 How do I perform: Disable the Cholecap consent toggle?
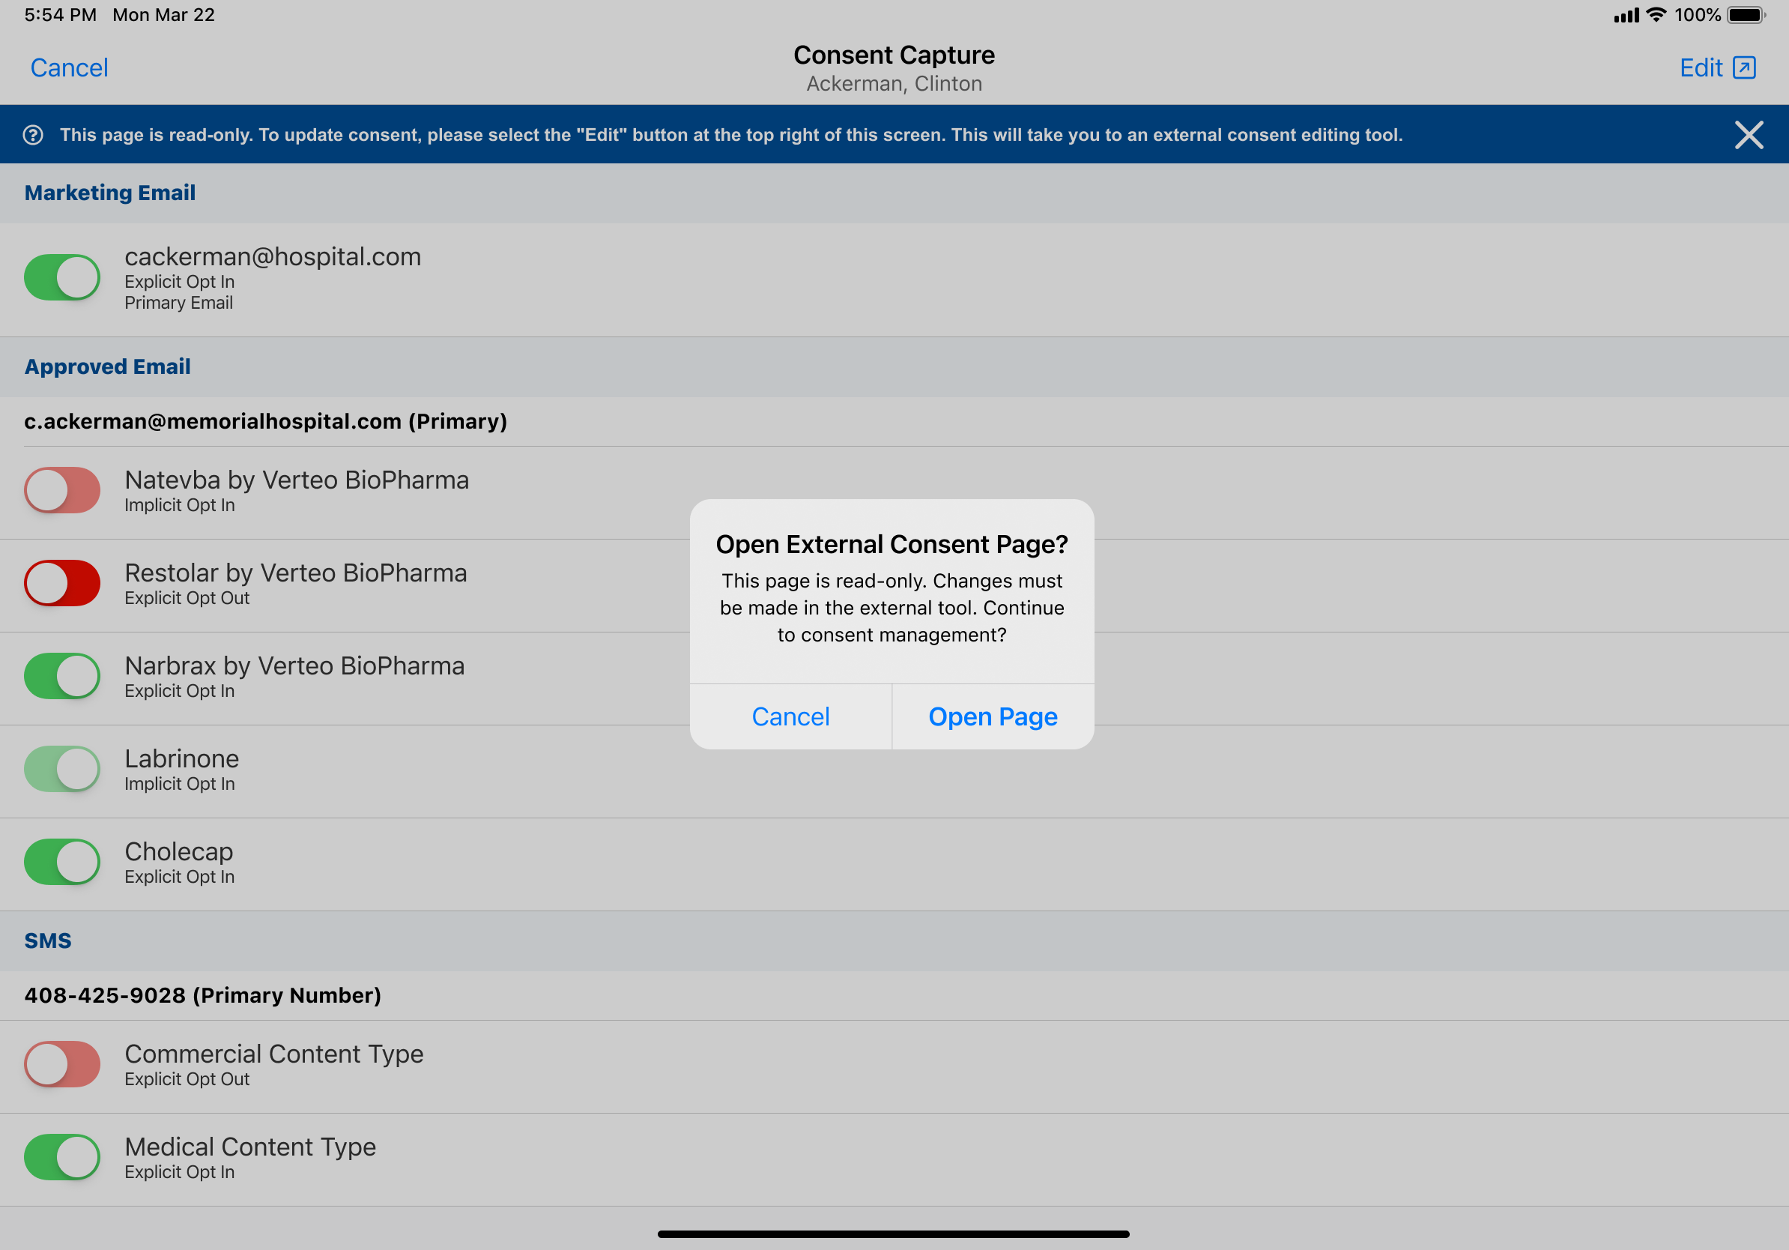(62, 862)
